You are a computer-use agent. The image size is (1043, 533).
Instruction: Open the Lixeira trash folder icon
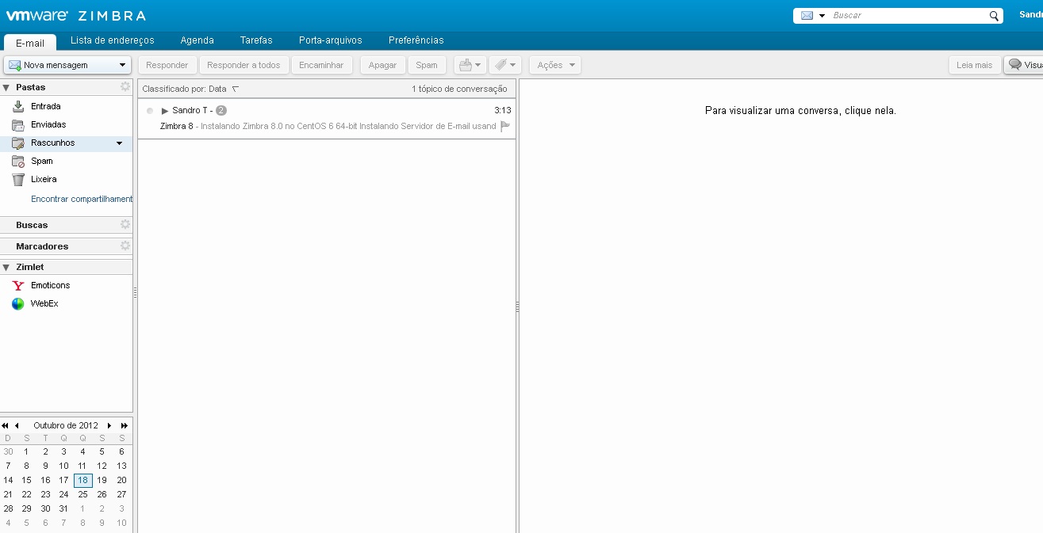coord(18,180)
